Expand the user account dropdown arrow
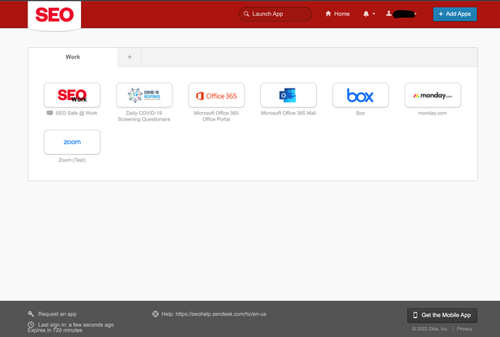 415,14
